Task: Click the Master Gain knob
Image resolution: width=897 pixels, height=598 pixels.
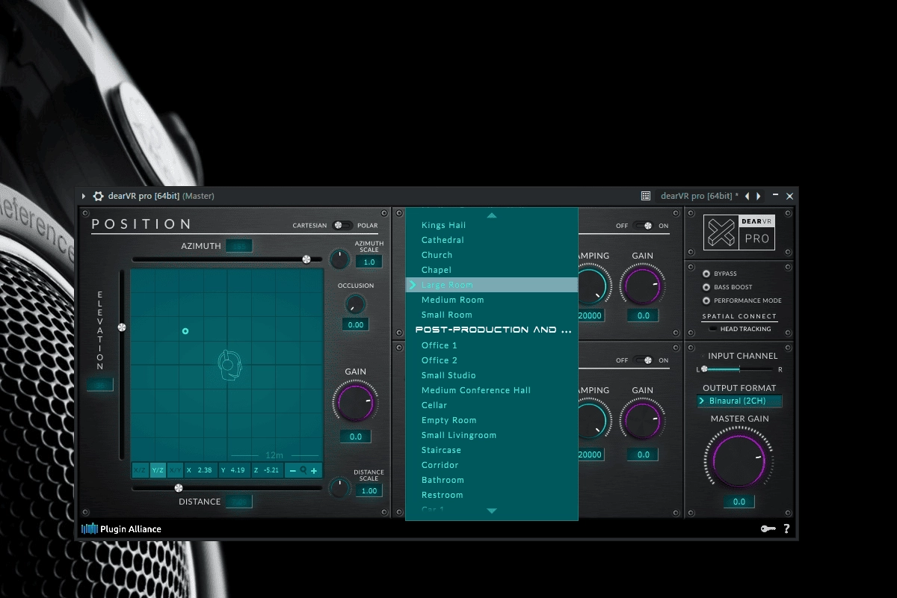Action: (x=739, y=460)
